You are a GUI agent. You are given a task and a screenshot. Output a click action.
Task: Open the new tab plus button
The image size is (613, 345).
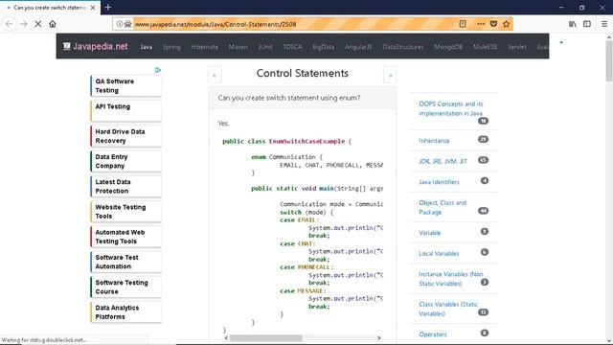108,7
